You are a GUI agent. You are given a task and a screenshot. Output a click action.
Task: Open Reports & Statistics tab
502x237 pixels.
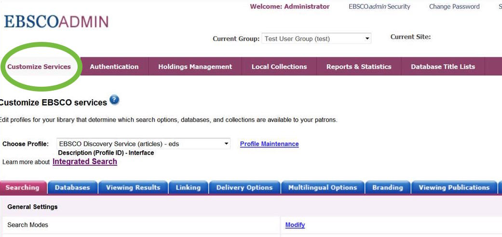[x=359, y=66]
